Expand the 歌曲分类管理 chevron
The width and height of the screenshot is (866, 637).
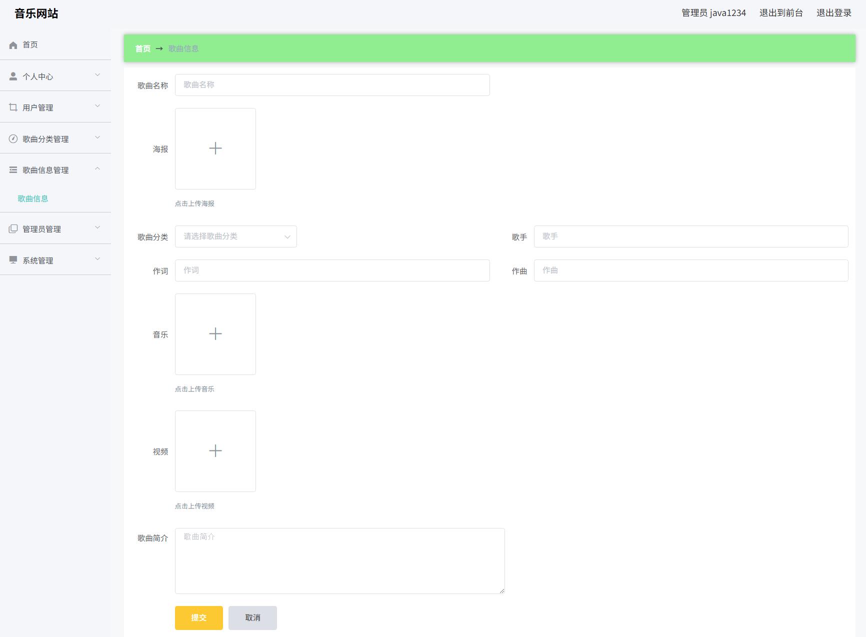tap(97, 137)
